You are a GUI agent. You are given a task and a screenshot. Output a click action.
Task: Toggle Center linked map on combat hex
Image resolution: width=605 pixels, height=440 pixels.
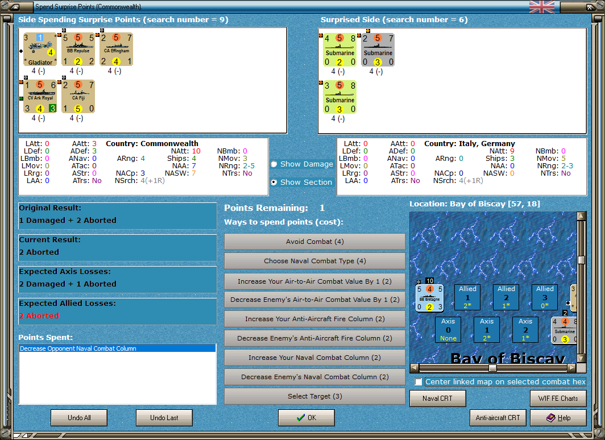click(x=418, y=382)
